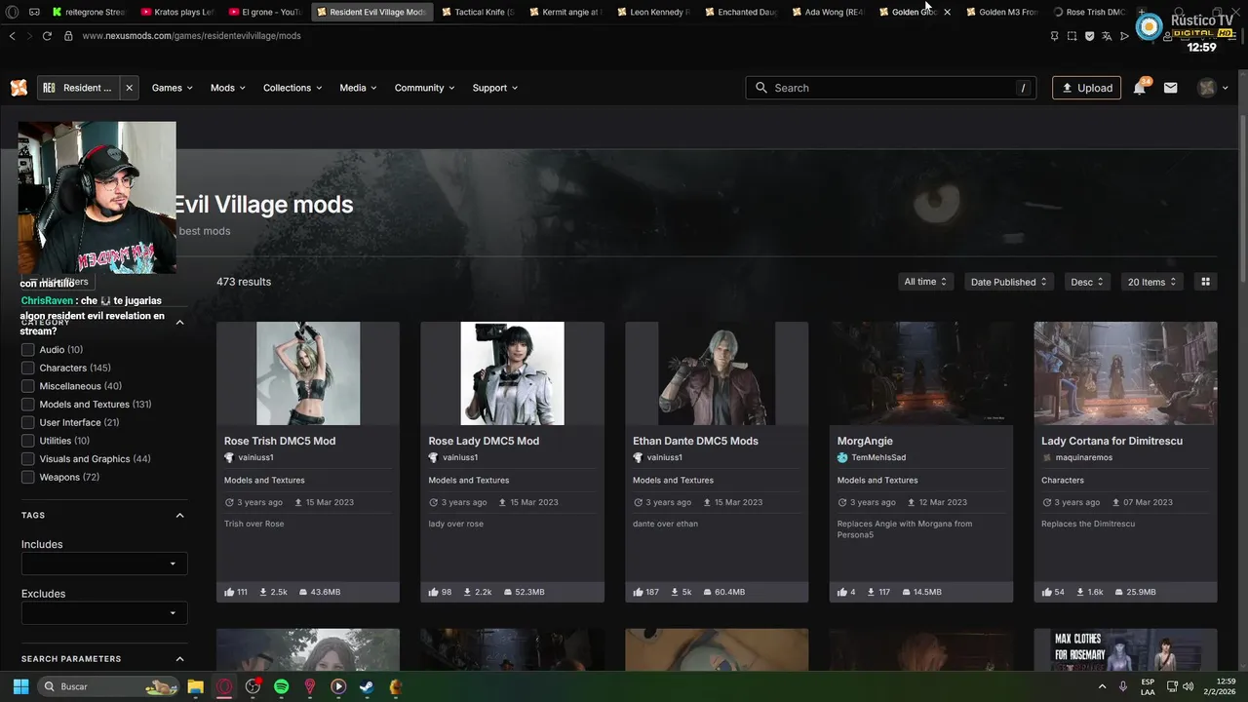
Task: Click the Search input field
Action: click(x=890, y=88)
